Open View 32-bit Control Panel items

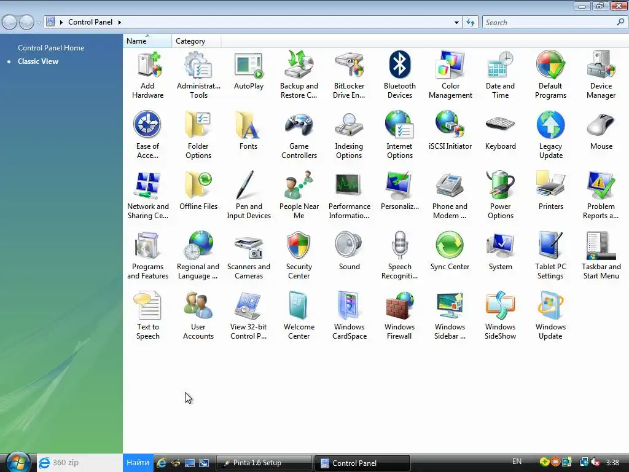click(249, 315)
